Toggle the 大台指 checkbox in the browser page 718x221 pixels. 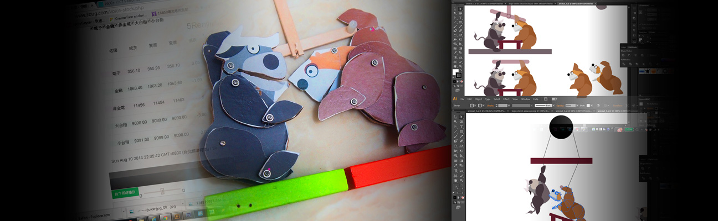132,23
